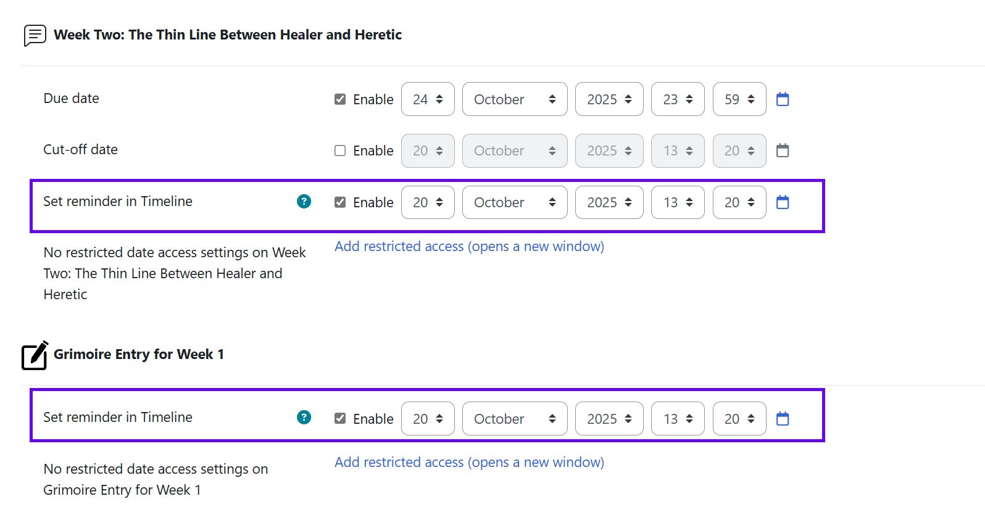Open the year dropdown for the Week Two reminder
This screenshot has width=985, height=520.
[x=609, y=202]
